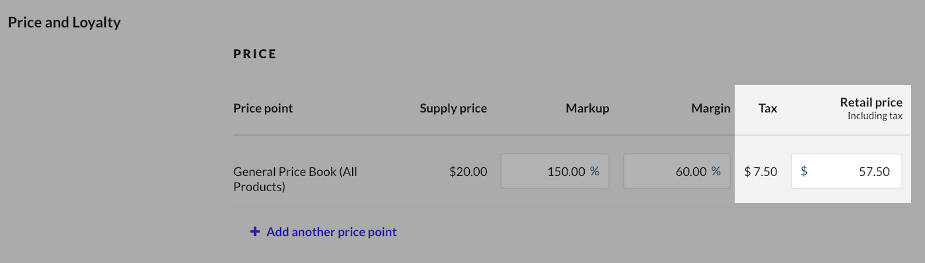
Task: Click the percent symbol in Markup field
Action: [595, 171]
